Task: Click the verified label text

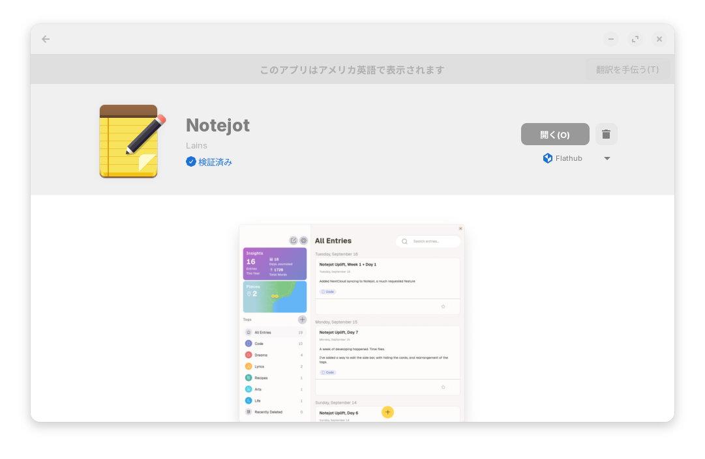Action: click(x=215, y=162)
